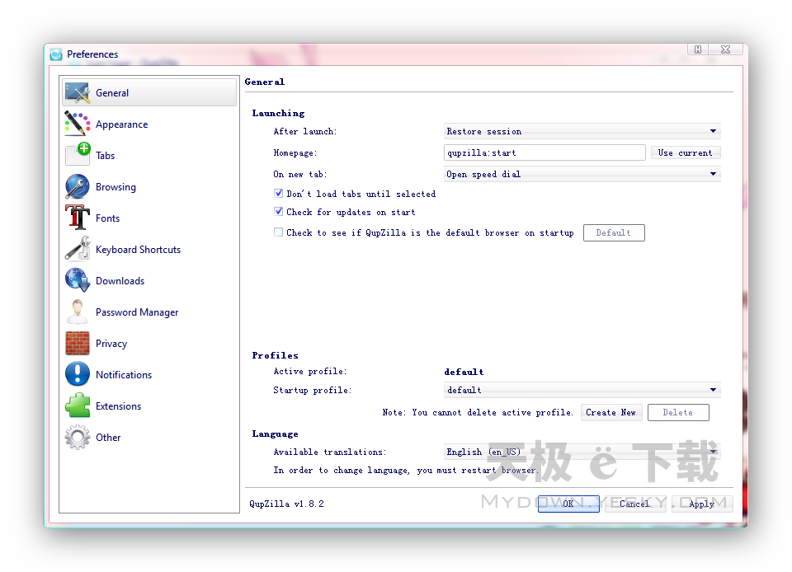This screenshot has height=572, width=792.
Task: Click the bold active profile value 'default'
Action: [464, 372]
